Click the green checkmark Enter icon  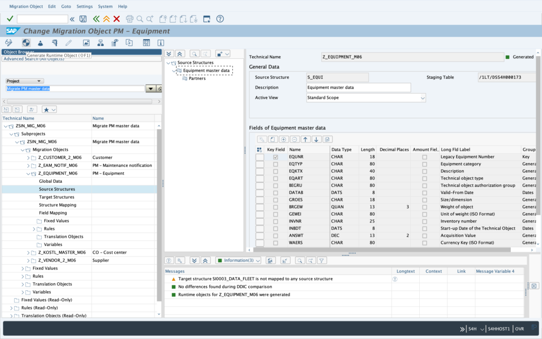pyautogui.click(x=10, y=19)
